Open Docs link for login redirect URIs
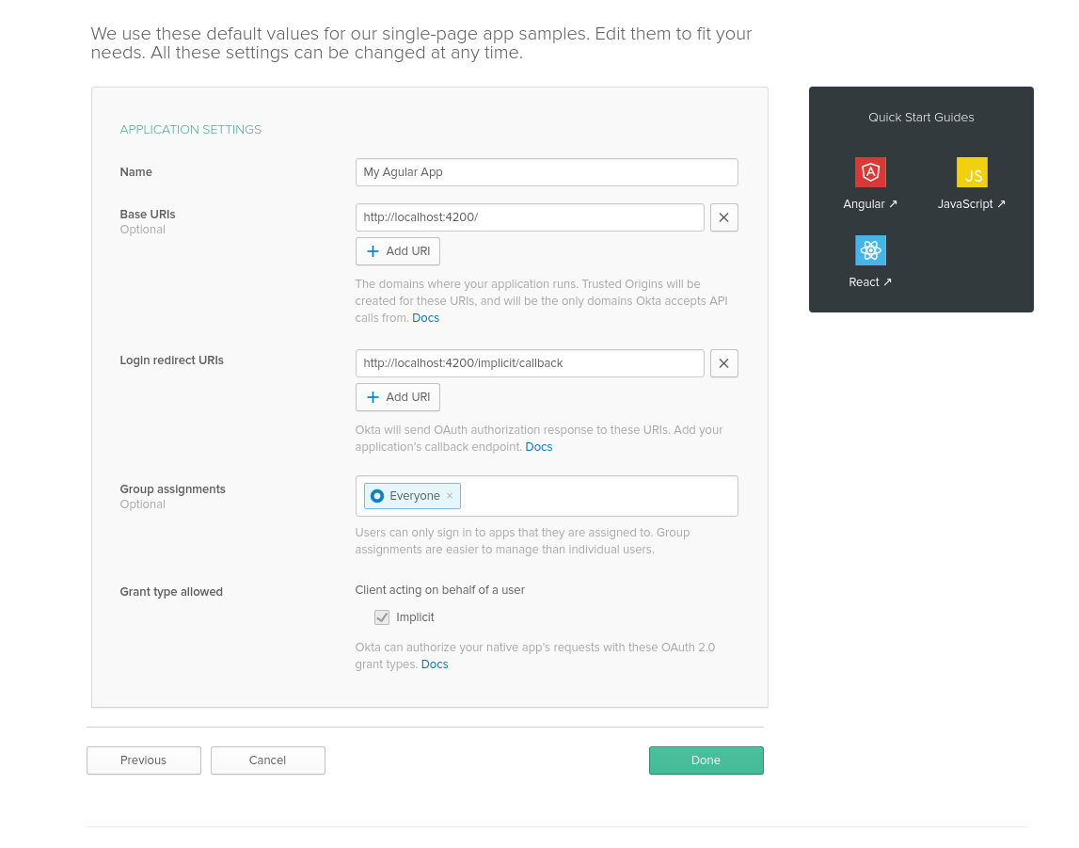Viewport: 1079px width, 848px height. coord(539,447)
